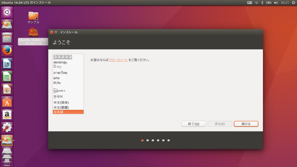Open the 05:21 clock menu
297x167 pixels.
click(x=285, y=3)
